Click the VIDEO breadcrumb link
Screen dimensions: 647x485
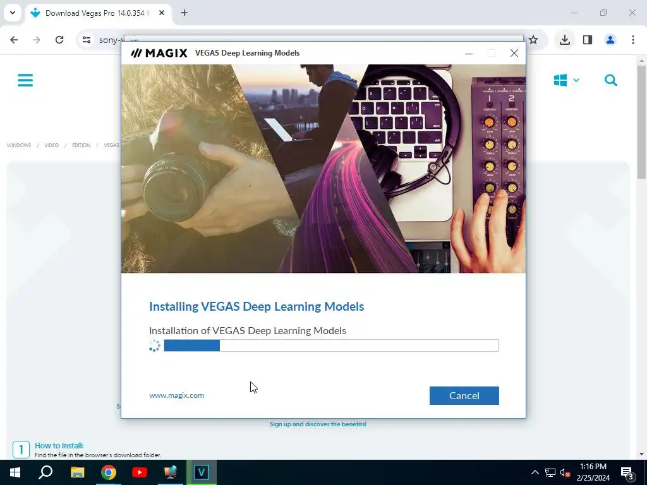click(x=52, y=145)
